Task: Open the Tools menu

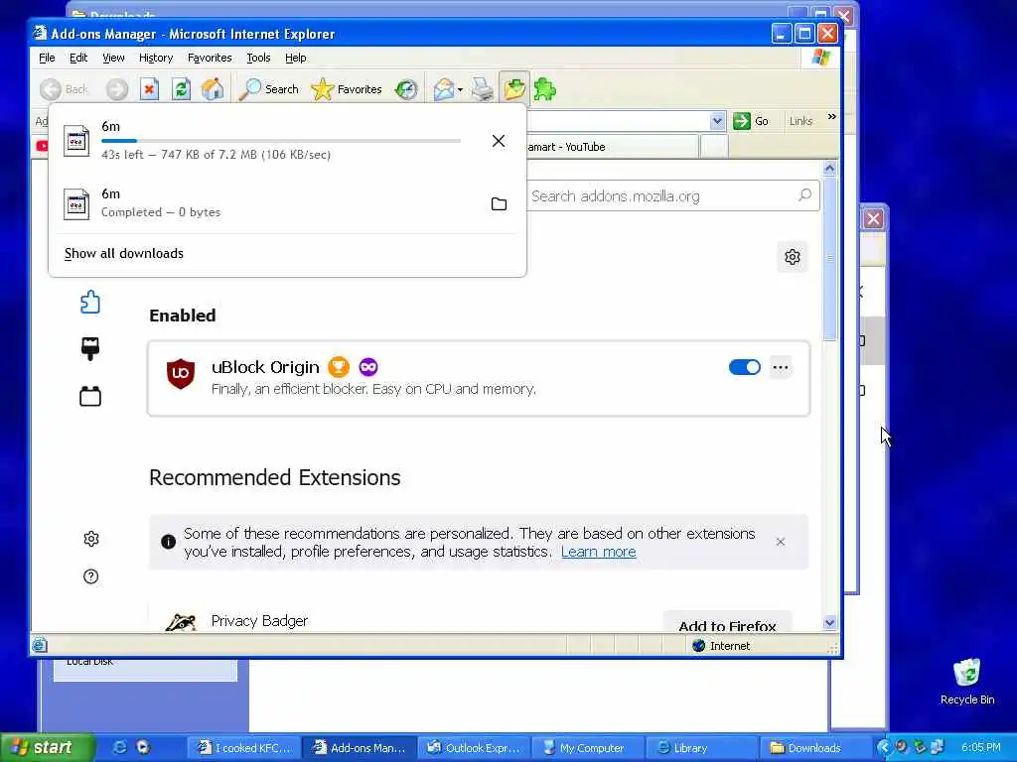Action: coord(258,58)
